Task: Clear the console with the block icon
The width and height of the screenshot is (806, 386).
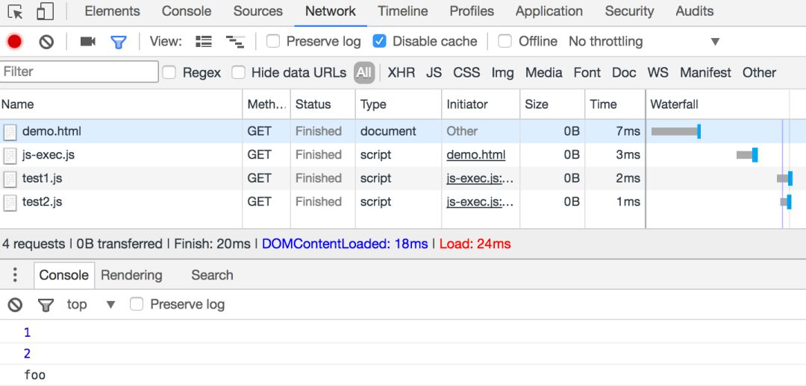Action: (x=15, y=305)
